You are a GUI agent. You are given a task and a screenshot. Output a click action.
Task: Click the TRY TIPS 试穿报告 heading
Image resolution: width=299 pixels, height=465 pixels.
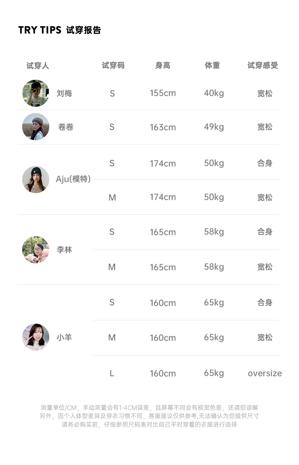coord(60,30)
